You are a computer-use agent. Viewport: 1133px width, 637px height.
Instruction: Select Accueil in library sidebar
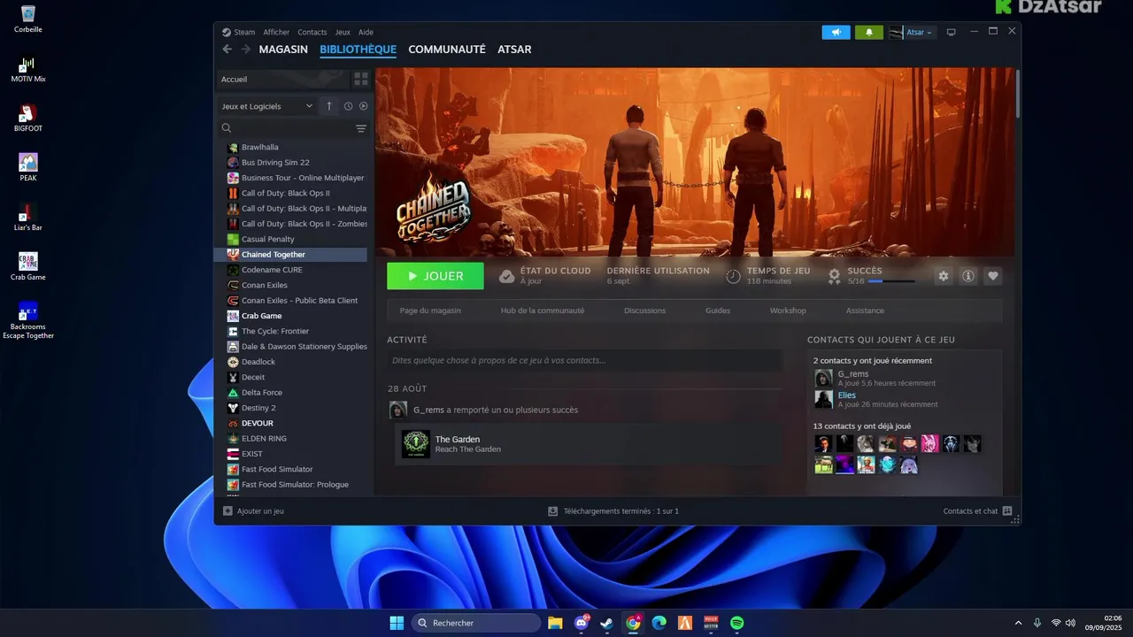281,79
